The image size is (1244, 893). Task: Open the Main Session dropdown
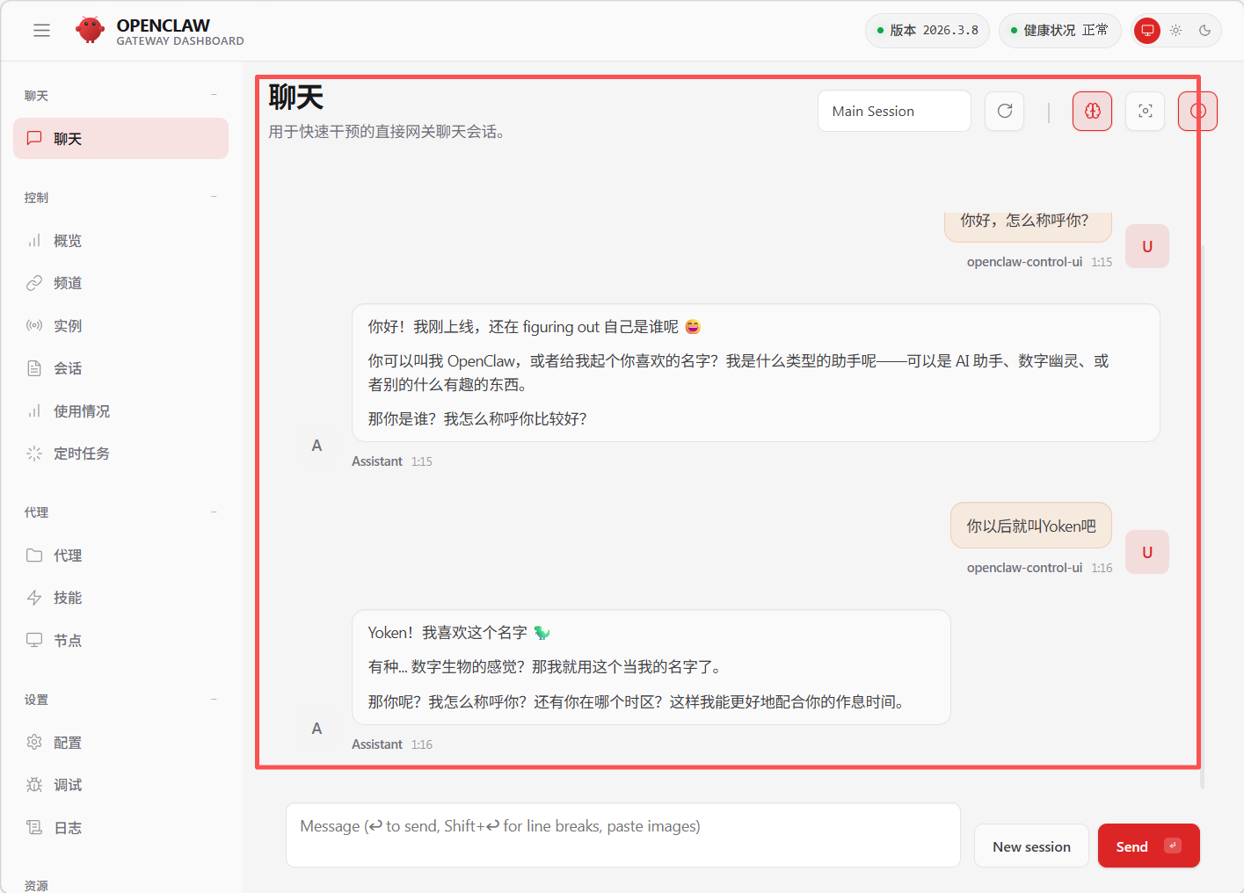click(893, 112)
